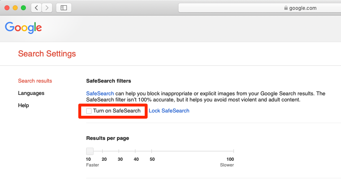Screen dimensions: 341x191
Task: Click the Lock SafeSearch link
Action: coord(169,111)
